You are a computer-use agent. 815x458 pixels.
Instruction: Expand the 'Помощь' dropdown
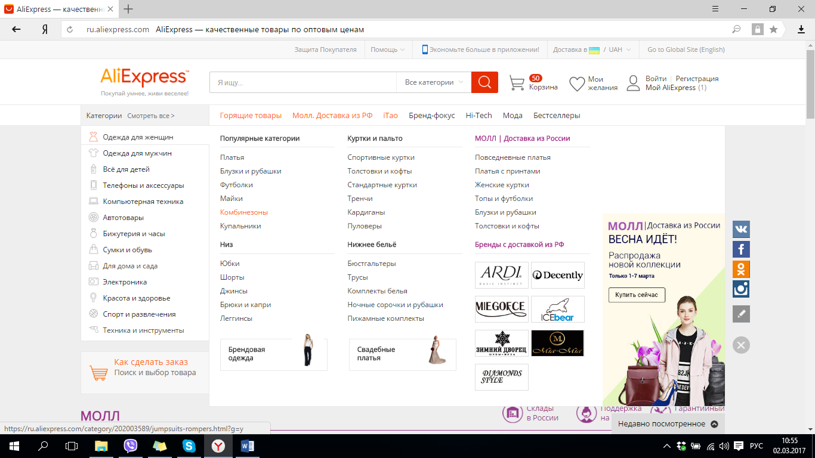click(x=388, y=49)
